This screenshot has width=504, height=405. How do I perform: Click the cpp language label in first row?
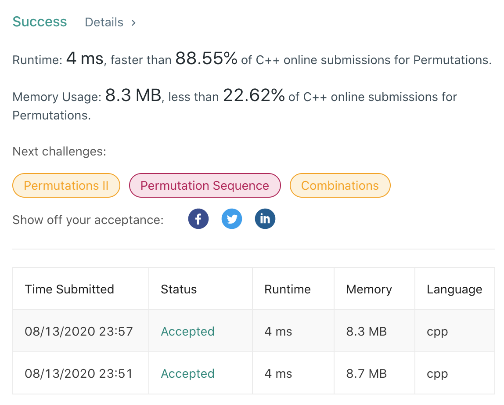[437, 331]
